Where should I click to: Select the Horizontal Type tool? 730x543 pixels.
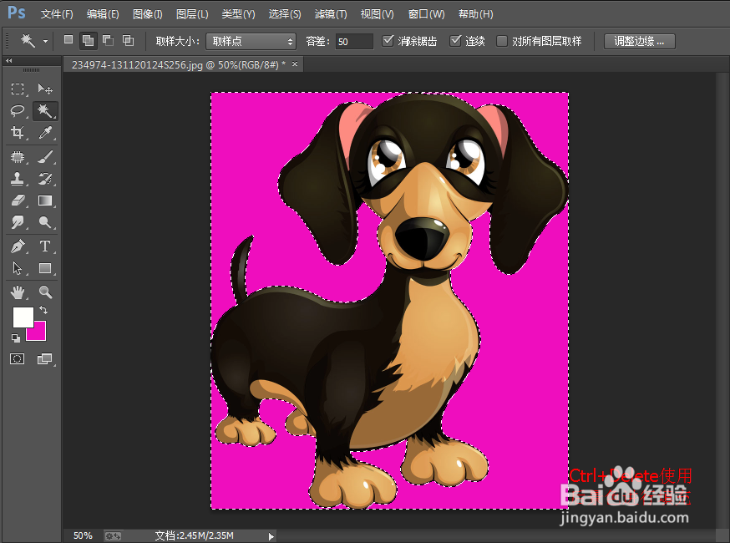point(45,246)
